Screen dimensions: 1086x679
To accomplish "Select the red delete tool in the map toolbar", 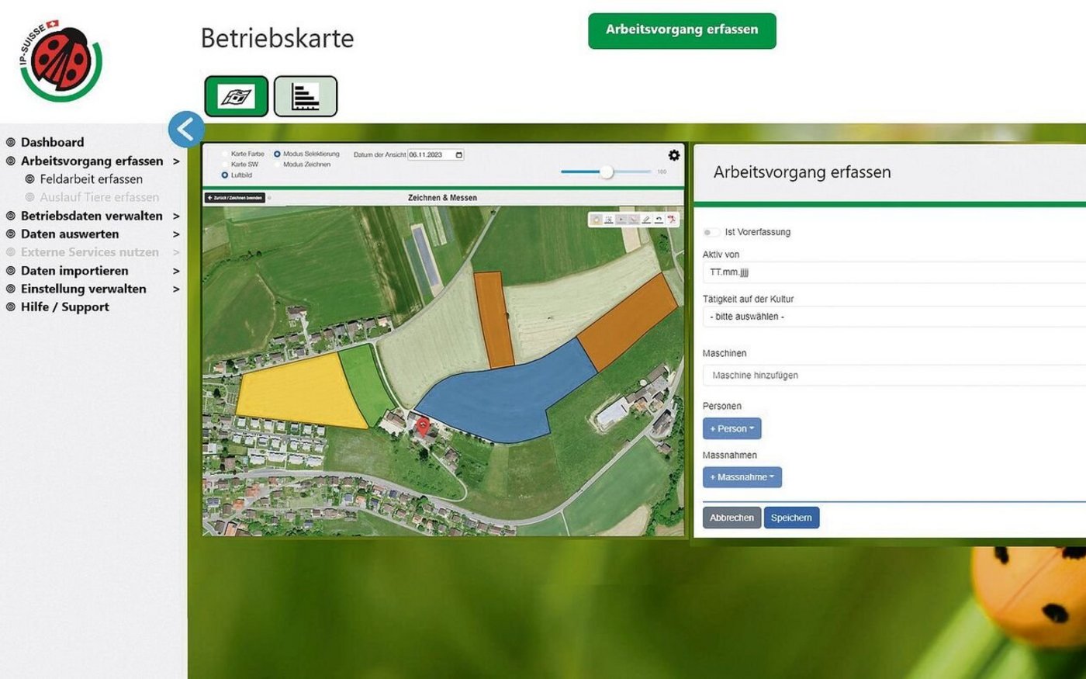I will coord(672,220).
